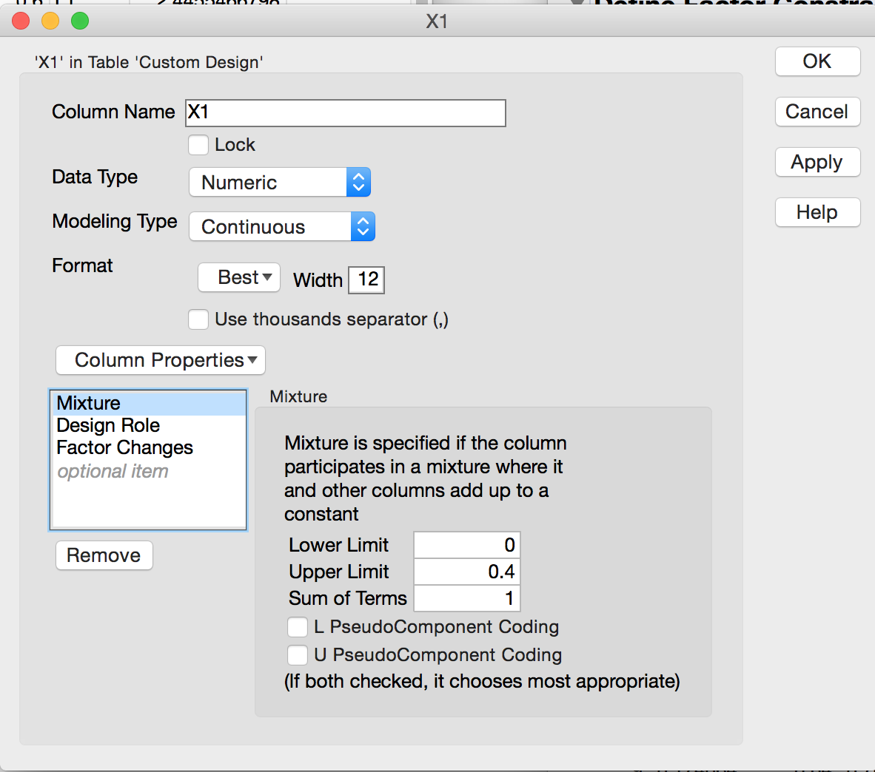Select Design Role property
The width and height of the screenshot is (875, 772).
point(108,425)
